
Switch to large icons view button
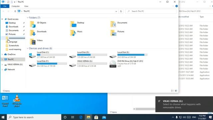pyautogui.click(x=176, y=91)
